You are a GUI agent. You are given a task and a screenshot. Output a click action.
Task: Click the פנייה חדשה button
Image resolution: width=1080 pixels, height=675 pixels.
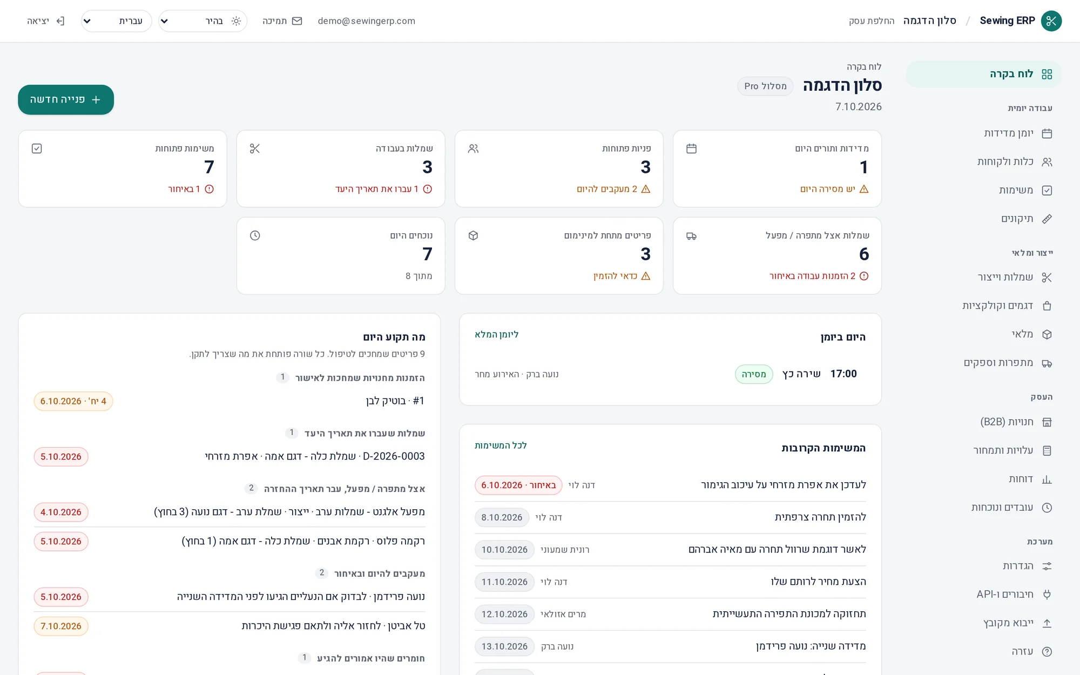pos(66,100)
